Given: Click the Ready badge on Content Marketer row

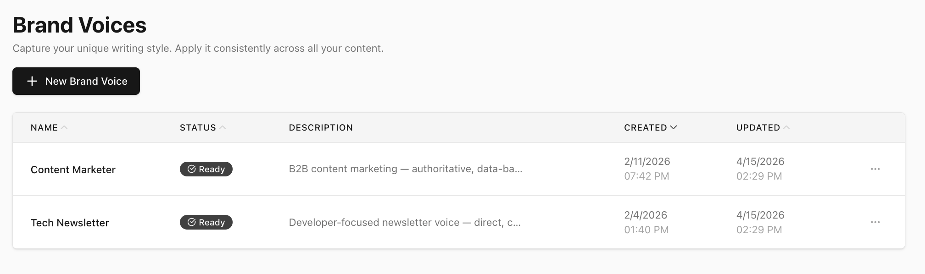Looking at the screenshot, I should tap(206, 169).
